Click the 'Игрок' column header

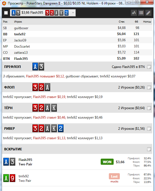(18, 22)
